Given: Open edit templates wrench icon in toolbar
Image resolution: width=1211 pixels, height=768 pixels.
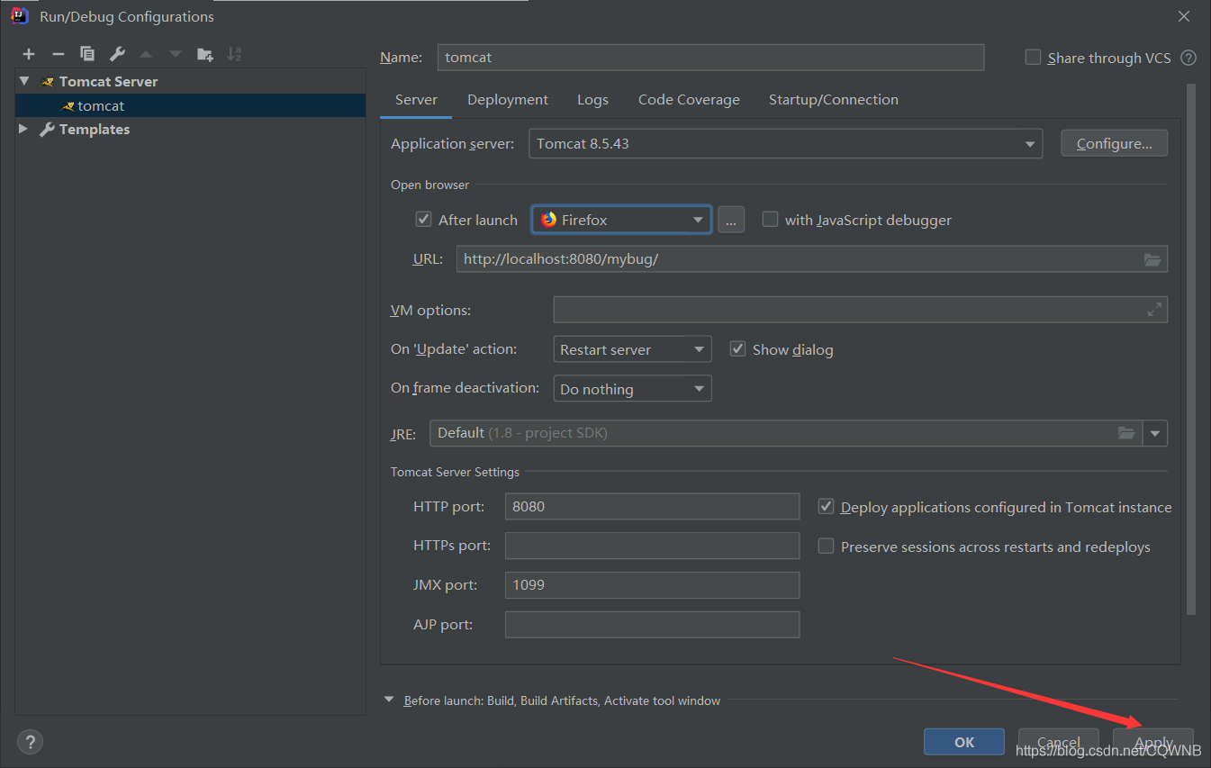Looking at the screenshot, I should click(117, 54).
